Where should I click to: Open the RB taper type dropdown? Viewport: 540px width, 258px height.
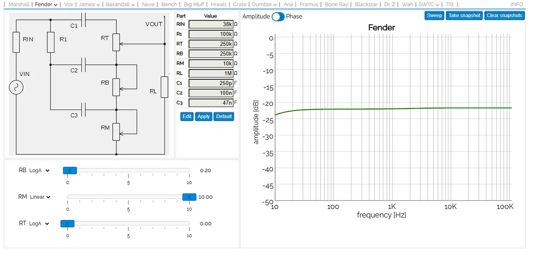(x=39, y=171)
